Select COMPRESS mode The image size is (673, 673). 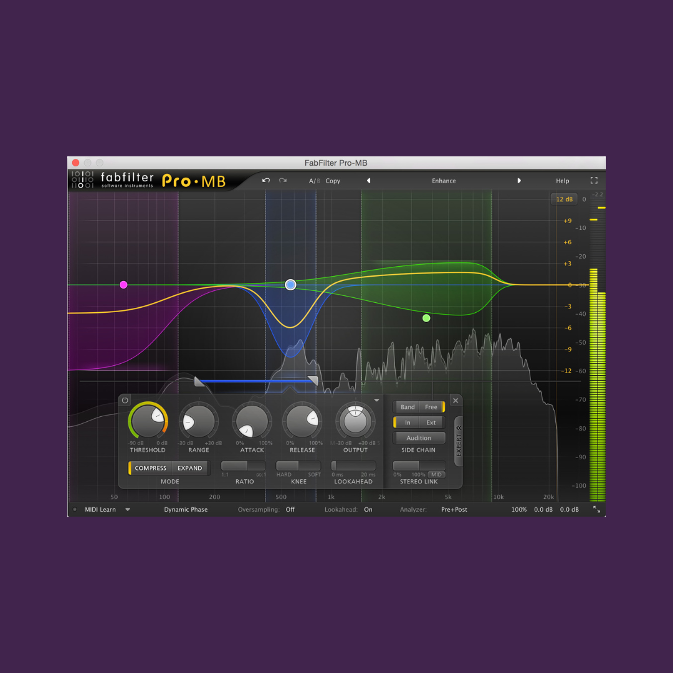150,468
